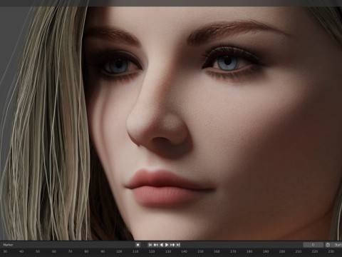Click frame 150 on the timeline ruler
342x257 pixels.
(x=200, y=251)
